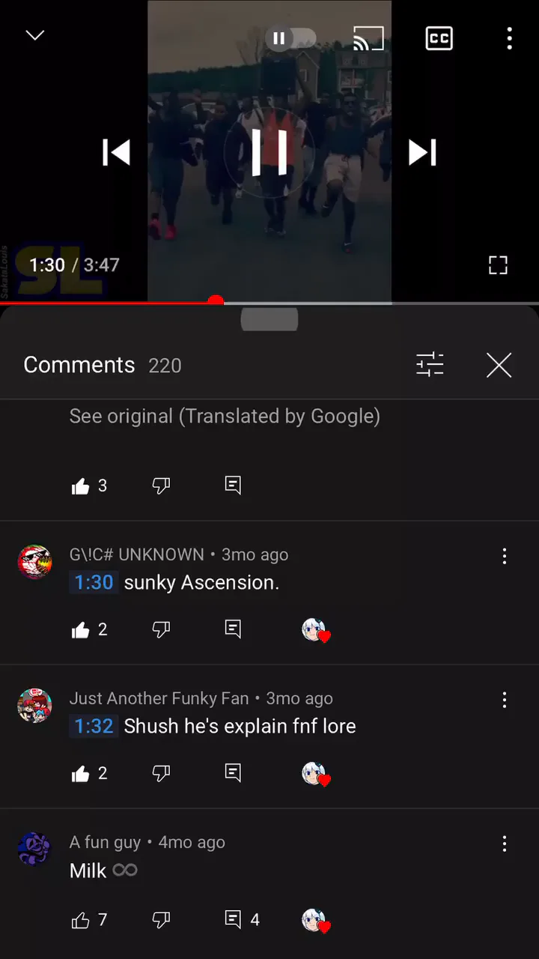Open video player more options menu
Image resolution: width=539 pixels, height=959 pixels.
509,38
